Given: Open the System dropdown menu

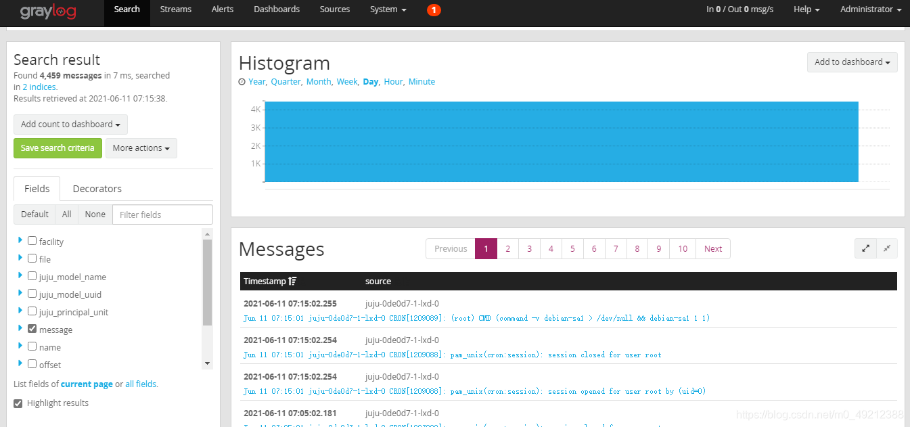Looking at the screenshot, I should click(x=388, y=9).
